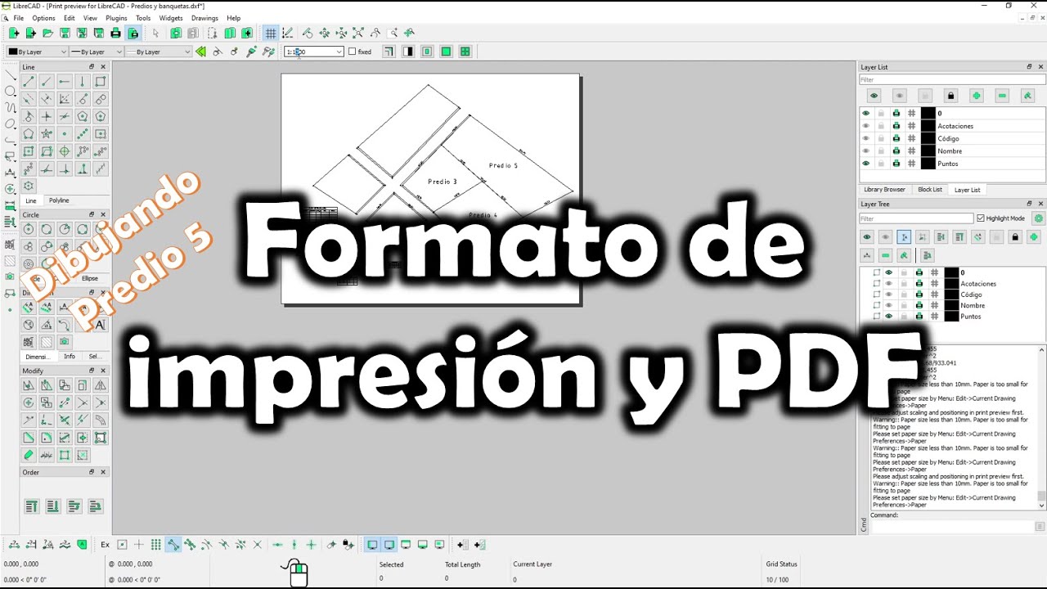Click the color swatch of Código in Layer Tree
The image size is (1047, 589).
pos(951,294)
